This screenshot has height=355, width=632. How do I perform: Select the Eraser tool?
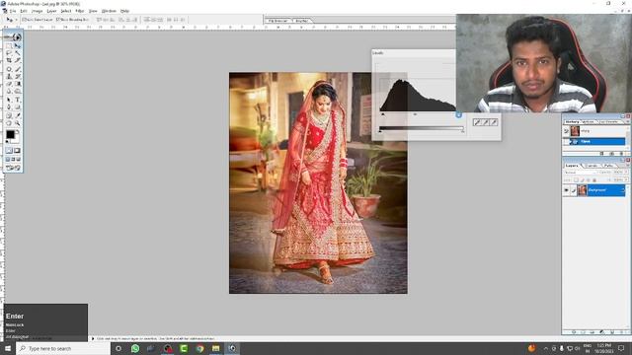point(9,84)
